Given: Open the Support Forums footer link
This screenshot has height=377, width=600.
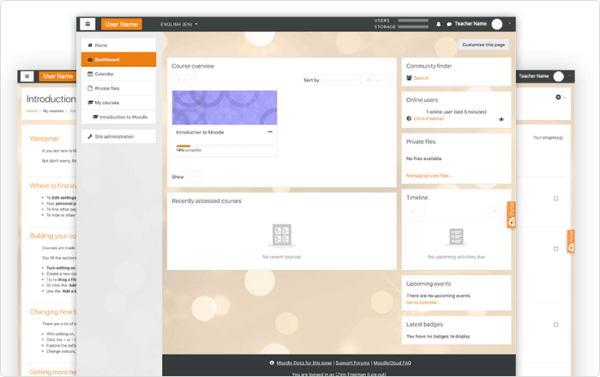Looking at the screenshot, I should [352, 362].
